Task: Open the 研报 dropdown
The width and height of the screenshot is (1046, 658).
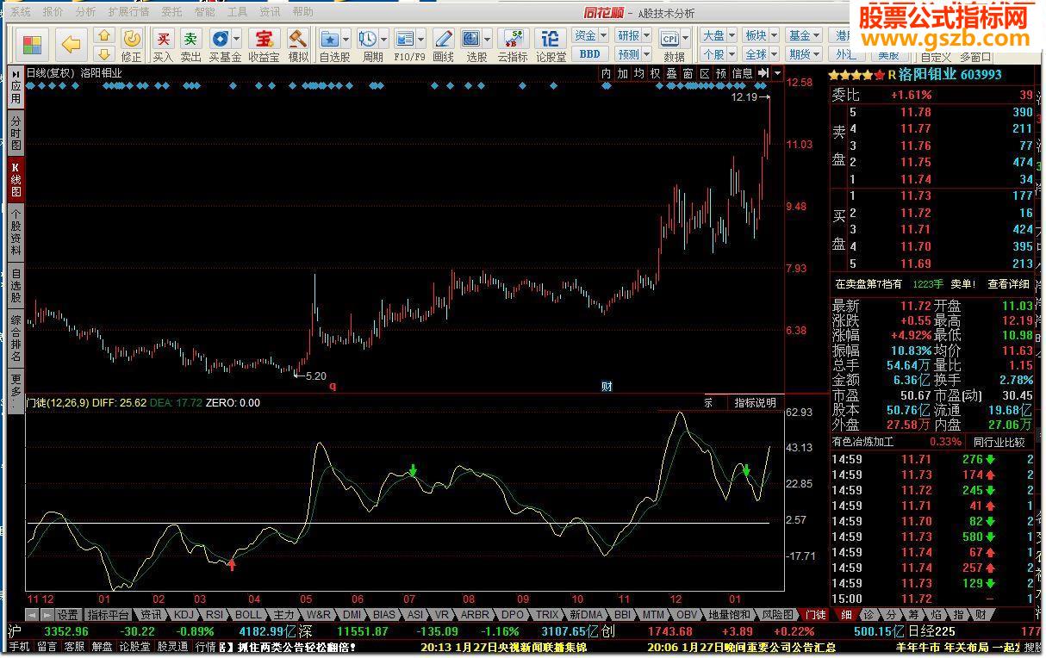Action: click(633, 35)
